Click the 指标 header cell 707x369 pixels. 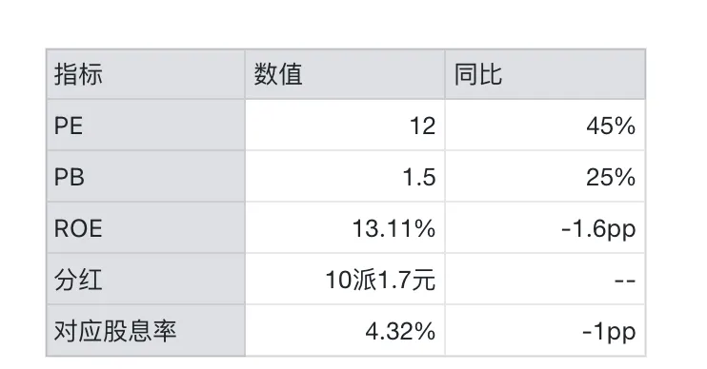(x=146, y=74)
